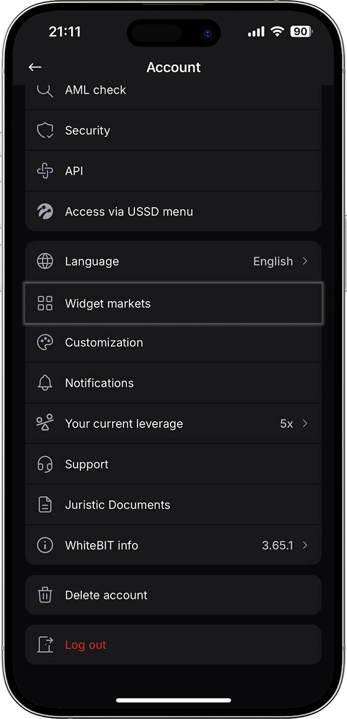Select the Delete account label
Screen dimensions: 347x719
[106, 595]
